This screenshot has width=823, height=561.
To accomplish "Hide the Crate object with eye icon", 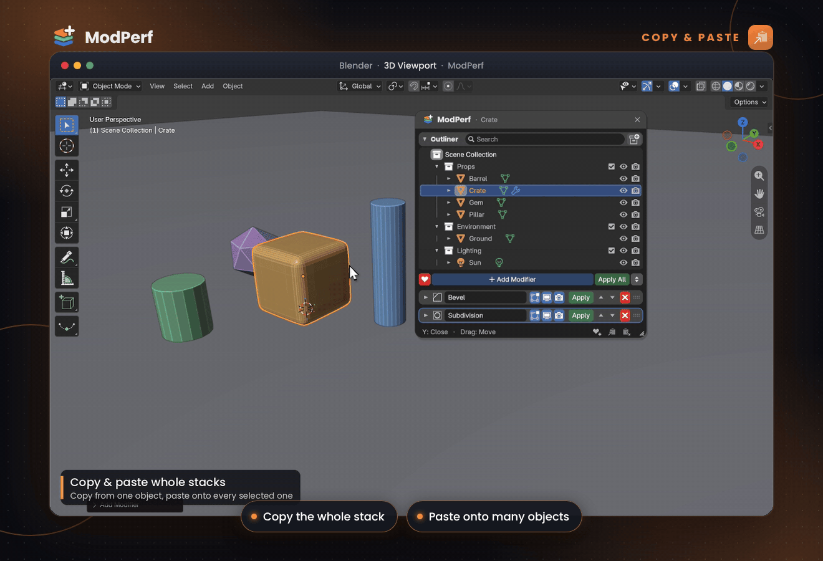I will click(623, 191).
